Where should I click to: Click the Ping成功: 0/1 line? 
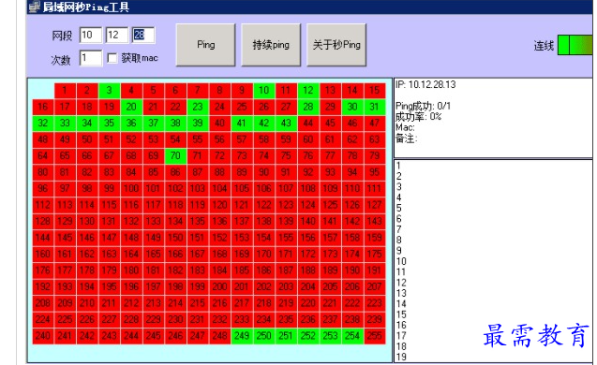pos(423,106)
